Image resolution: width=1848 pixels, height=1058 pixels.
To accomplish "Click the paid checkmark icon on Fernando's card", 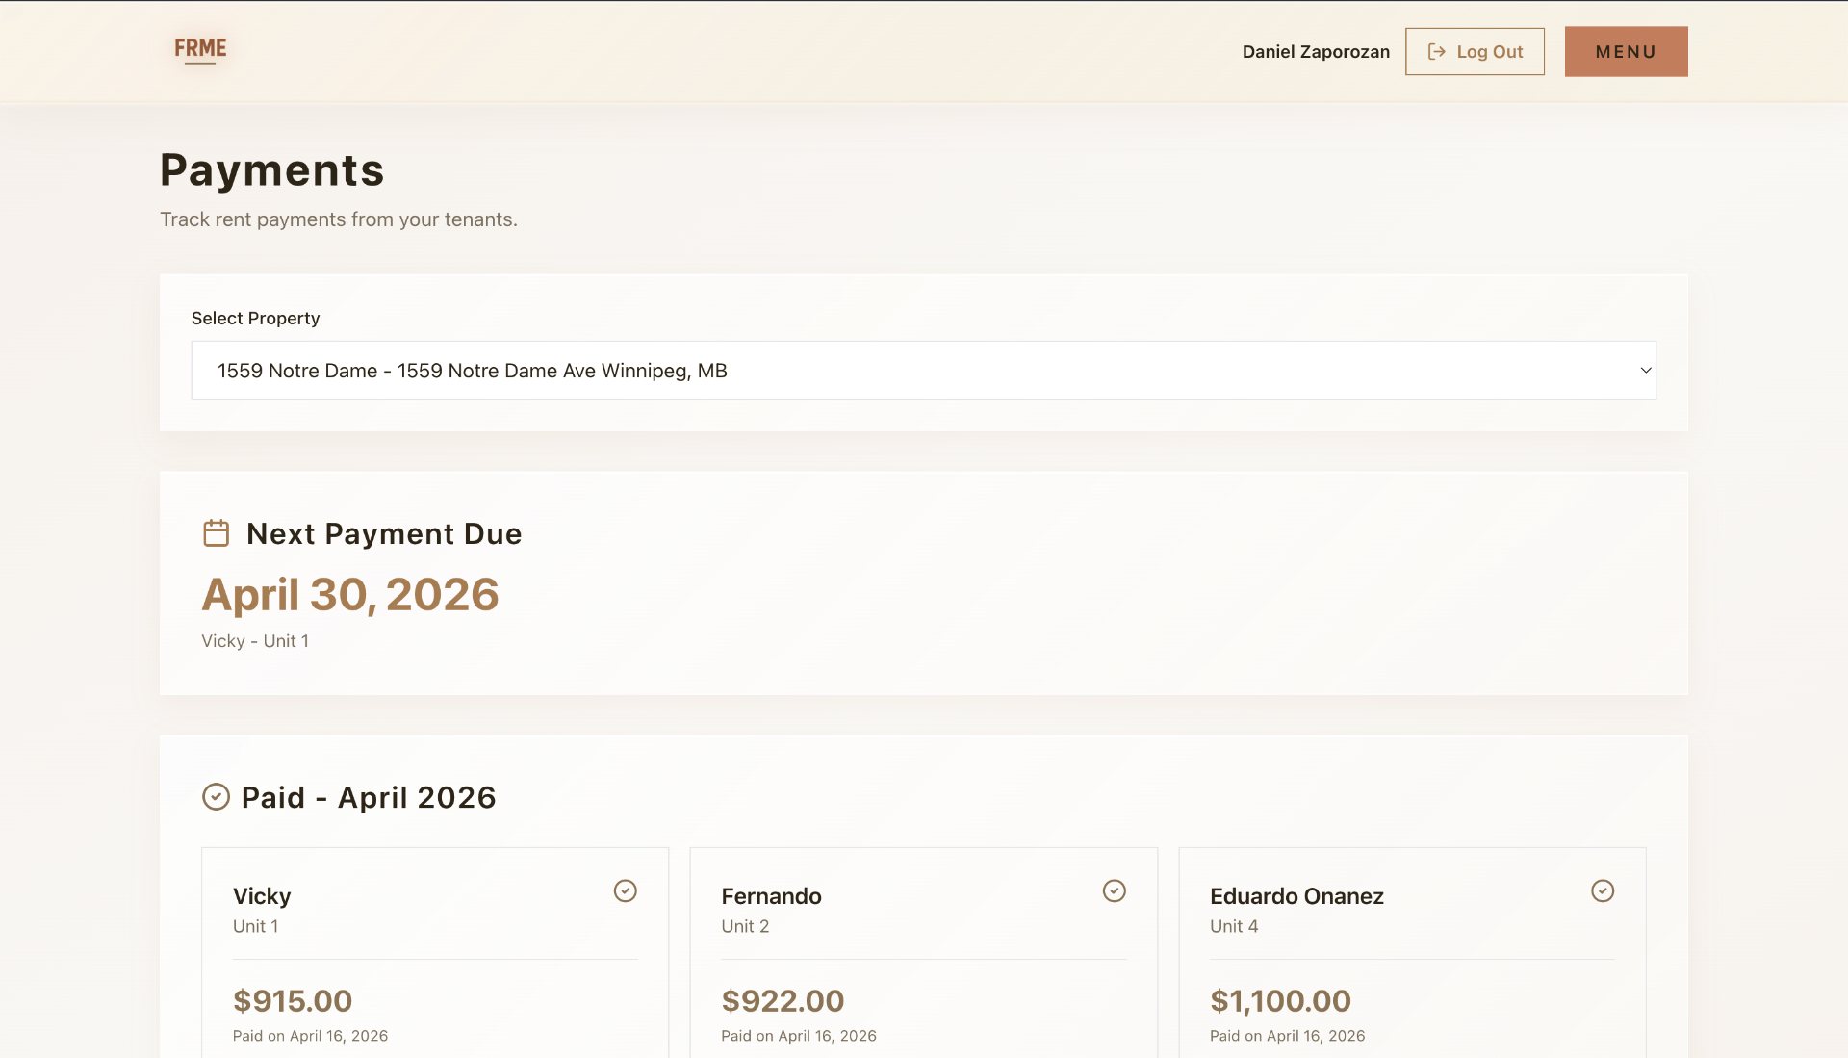I will click(1115, 890).
